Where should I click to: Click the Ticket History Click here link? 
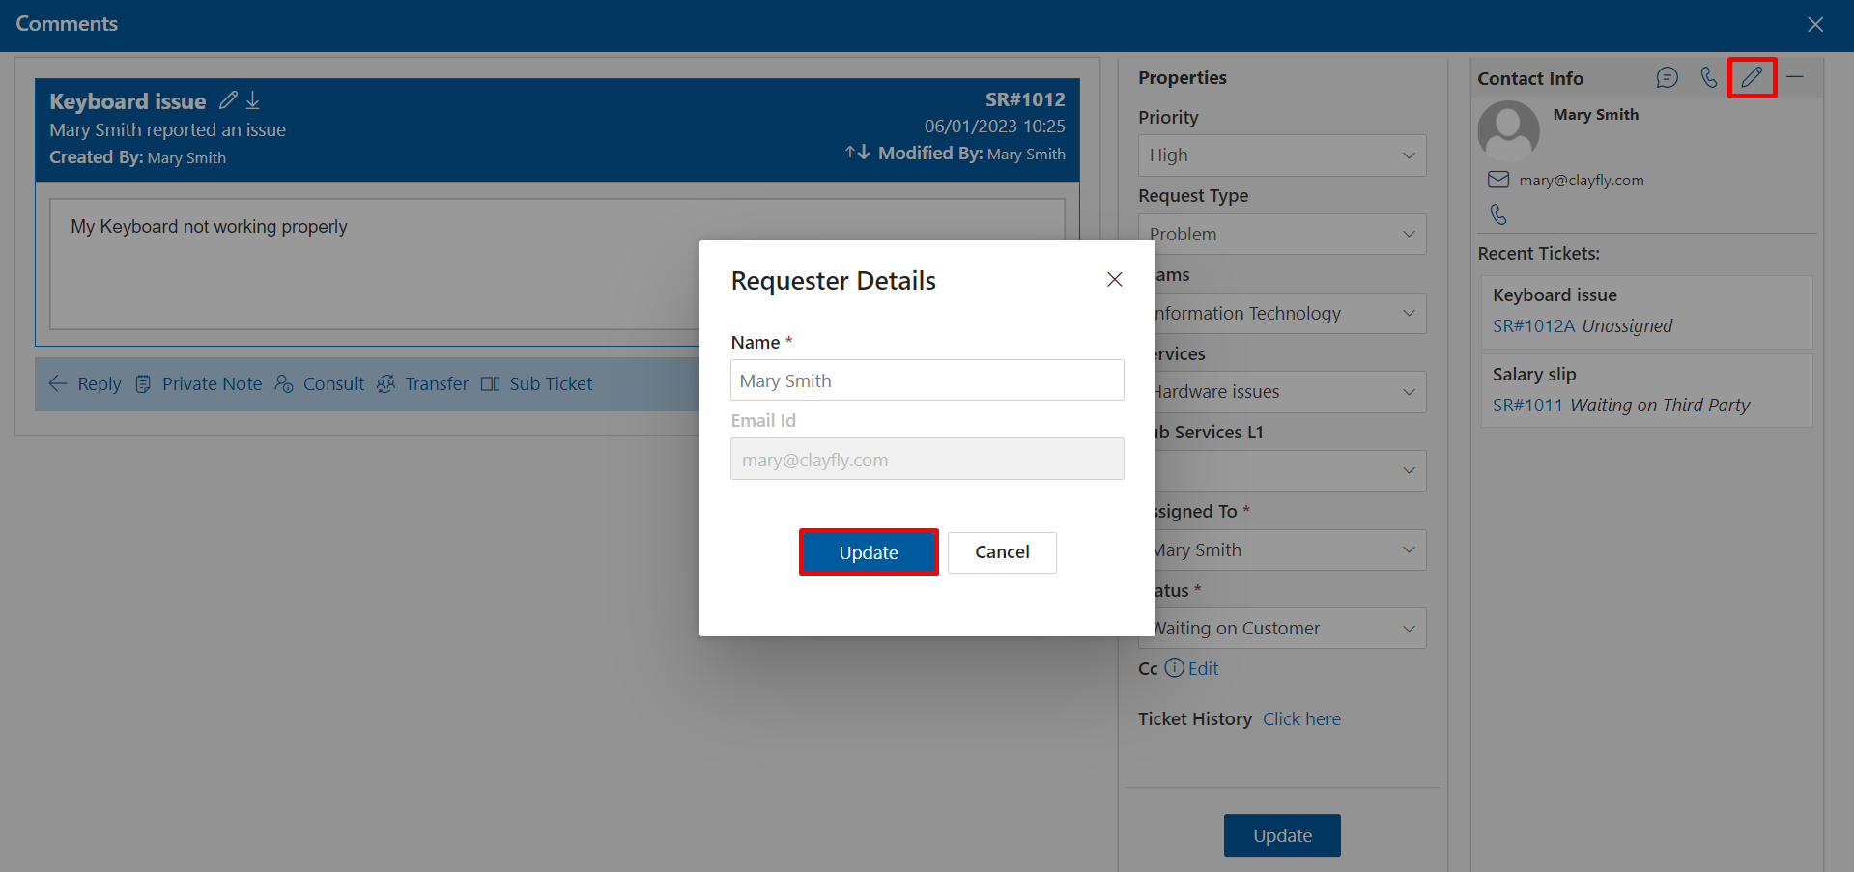pos(1301,718)
